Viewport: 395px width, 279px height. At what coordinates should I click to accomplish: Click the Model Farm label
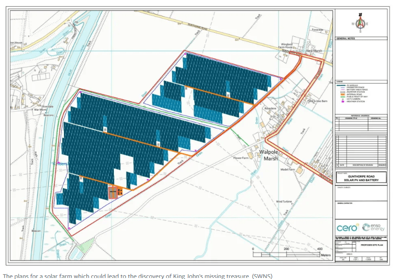tap(287, 169)
